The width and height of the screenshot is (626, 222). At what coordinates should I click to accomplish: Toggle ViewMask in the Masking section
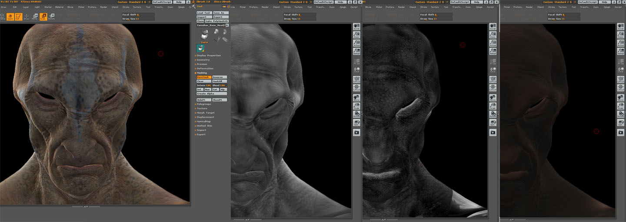[x=203, y=77]
